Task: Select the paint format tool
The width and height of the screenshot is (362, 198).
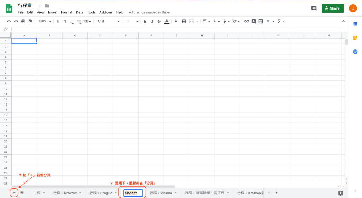Action: pos(30,22)
